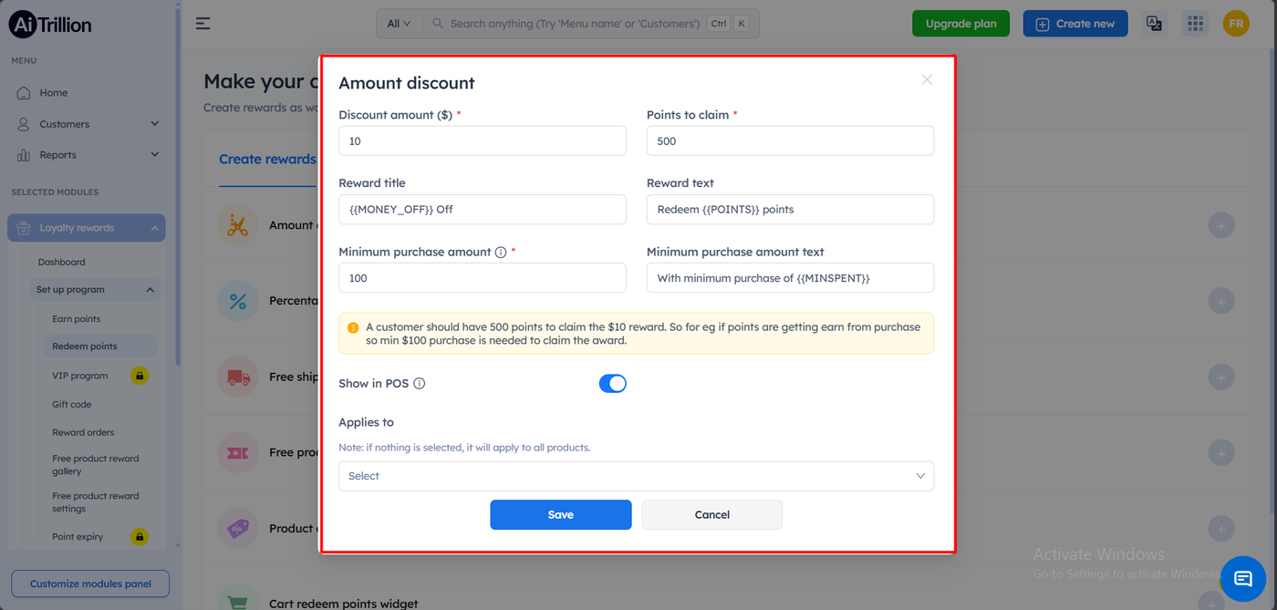The height and width of the screenshot is (610, 1277).
Task: Click the Cancel button
Action: [x=712, y=514]
